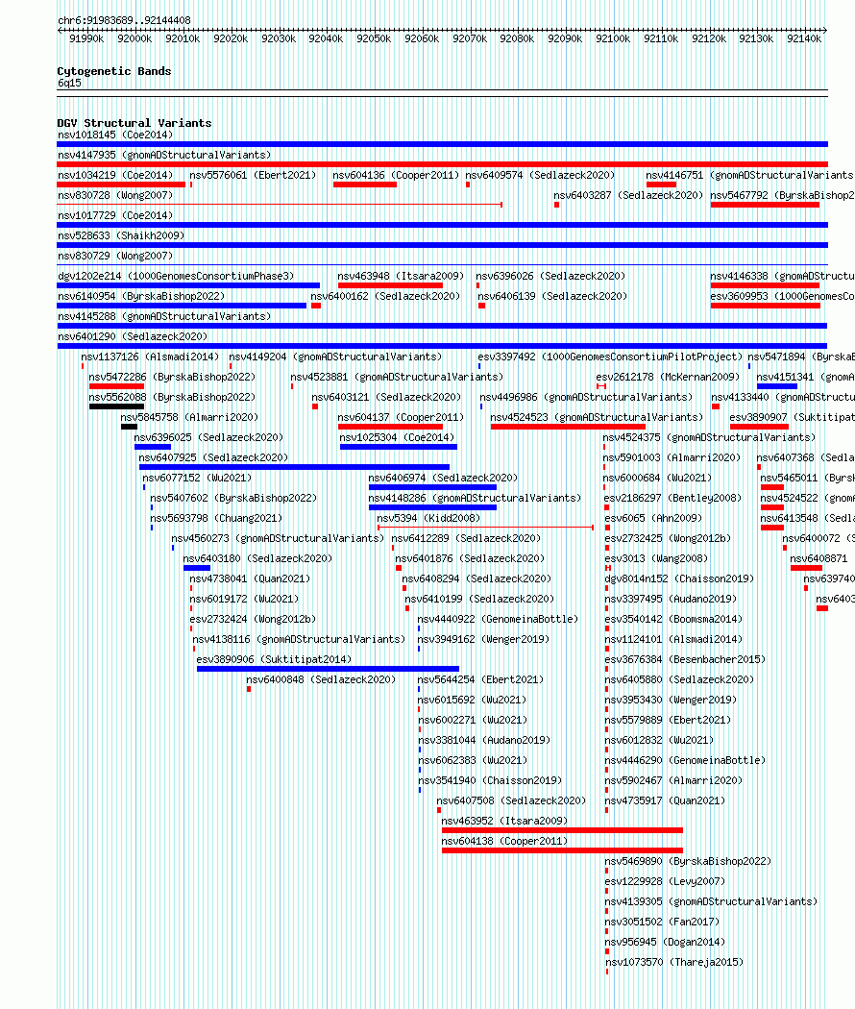The width and height of the screenshot is (855, 1009).
Task: Select nsv6077152 (Wu2021) label
Action: [197, 479]
